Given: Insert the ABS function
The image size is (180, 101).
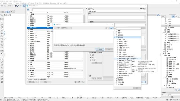Looking at the screenshot, I should pyautogui.click(x=123, y=44).
